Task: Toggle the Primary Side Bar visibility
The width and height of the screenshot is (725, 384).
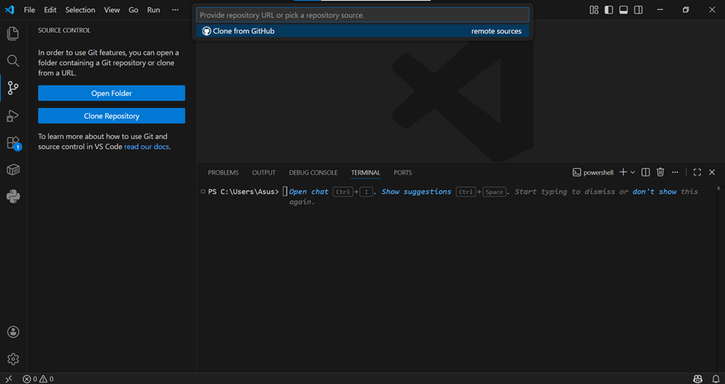Action: 609,10
